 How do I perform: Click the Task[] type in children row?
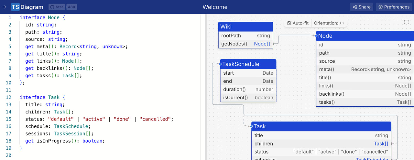[381, 144]
